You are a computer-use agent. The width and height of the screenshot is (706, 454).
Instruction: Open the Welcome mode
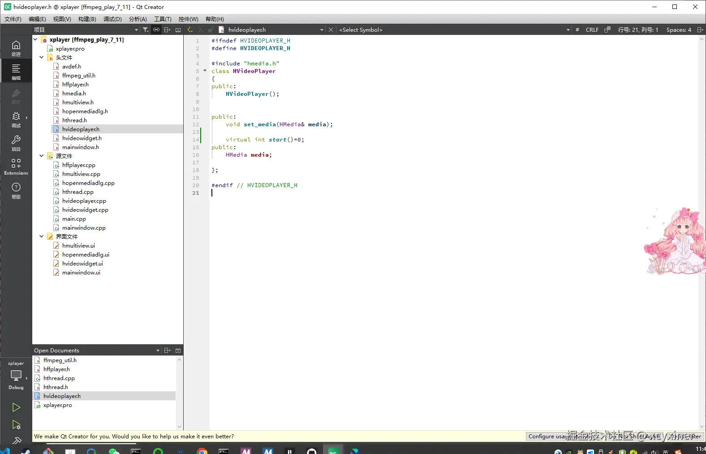tap(16, 48)
